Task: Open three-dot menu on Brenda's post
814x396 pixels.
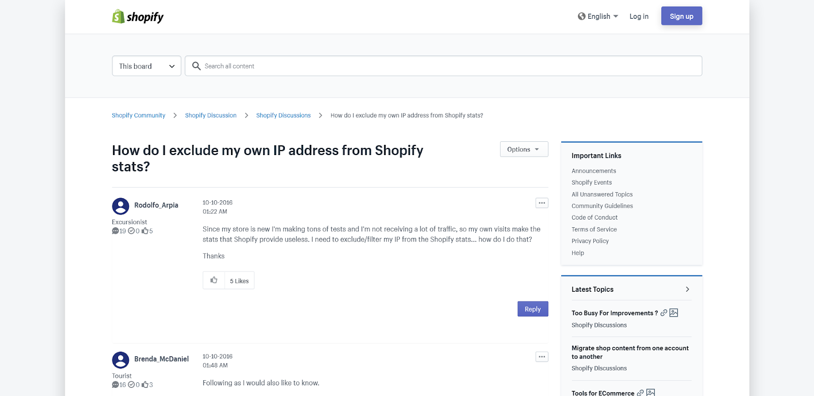Action: tap(542, 357)
